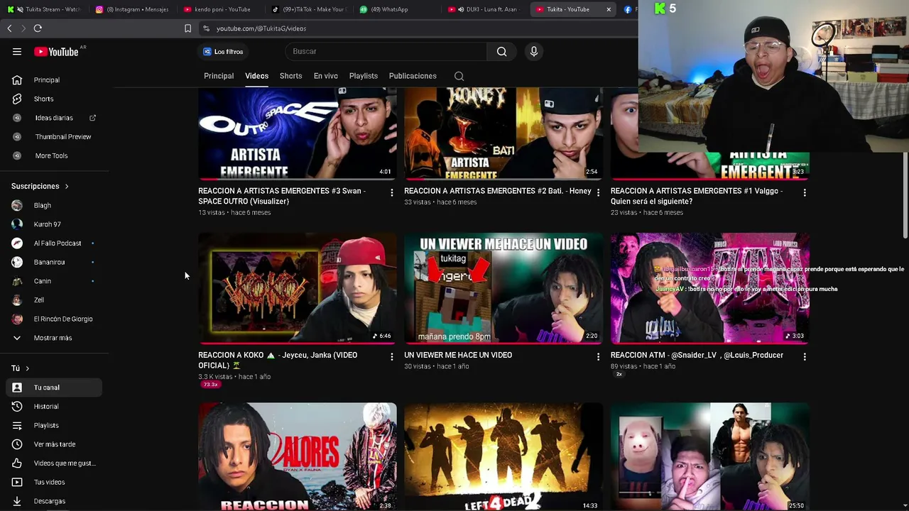909x511 pixels.
Task: Open title REACCION A ARTISTAS EMERGENTES #1 Valggo
Action: point(697,196)
